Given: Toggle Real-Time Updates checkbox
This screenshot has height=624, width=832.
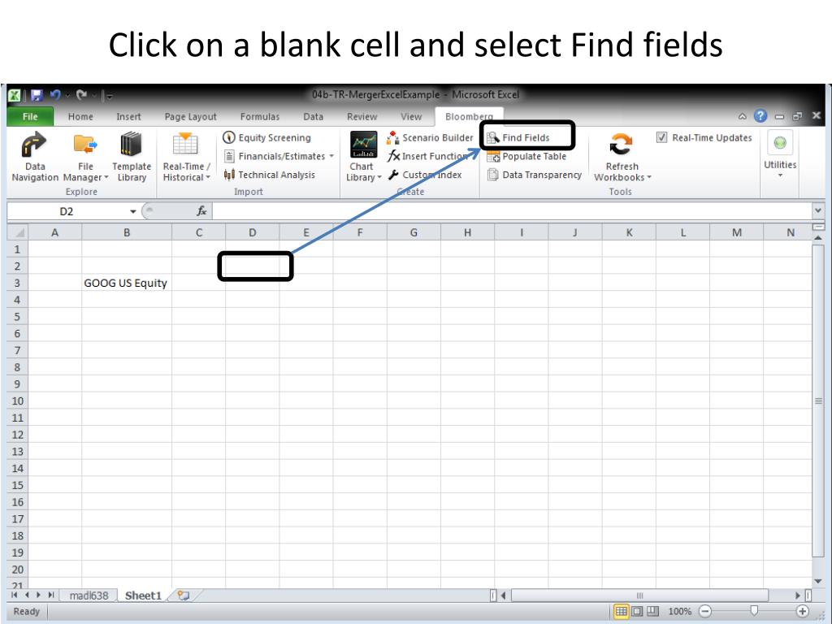Looking at the screenshot, I should tap(661, 137).
